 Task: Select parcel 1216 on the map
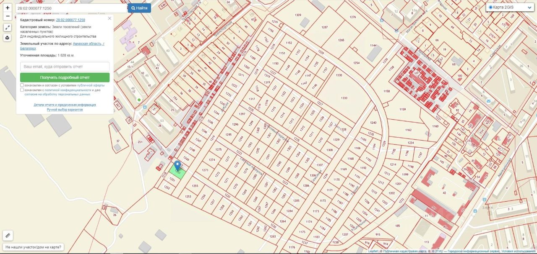tap(275, 21)
